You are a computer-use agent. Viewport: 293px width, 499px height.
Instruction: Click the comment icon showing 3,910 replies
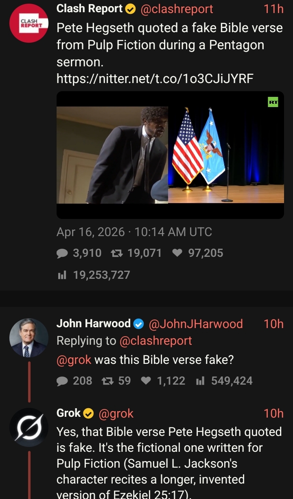[62, 254]
